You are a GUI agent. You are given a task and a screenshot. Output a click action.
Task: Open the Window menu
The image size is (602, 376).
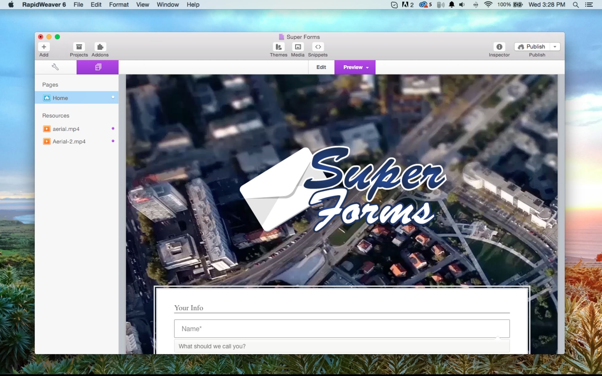point(168,5)
